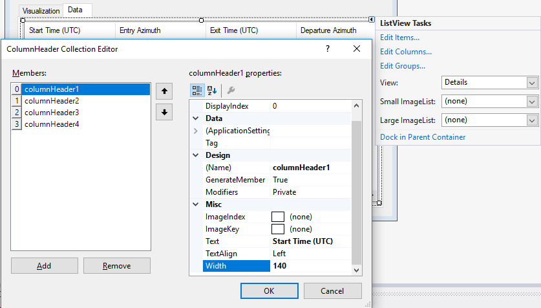Open the Small ImageList dropdown
The image size is (541, 308).
[532, 102]
